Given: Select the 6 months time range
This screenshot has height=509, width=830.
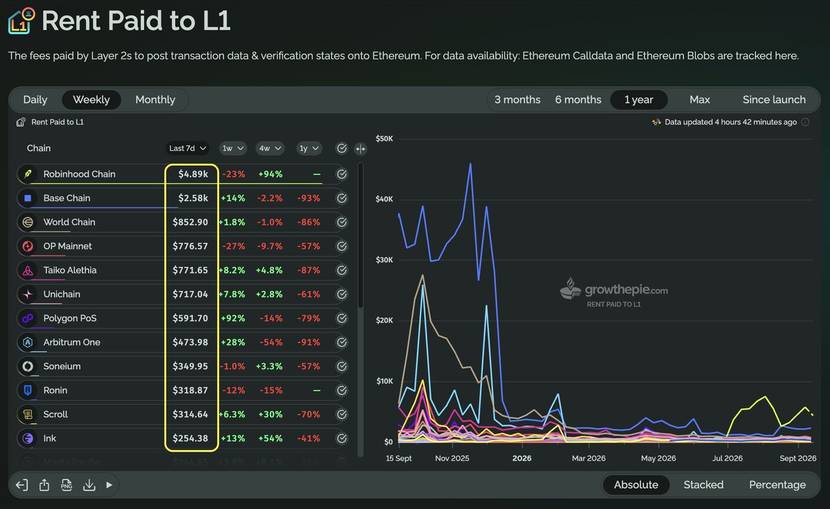Looking at the screenshot, I should [x=578, y=100].
